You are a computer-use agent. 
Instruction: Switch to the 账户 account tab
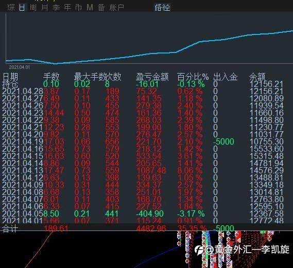click(x=117, y=8)
